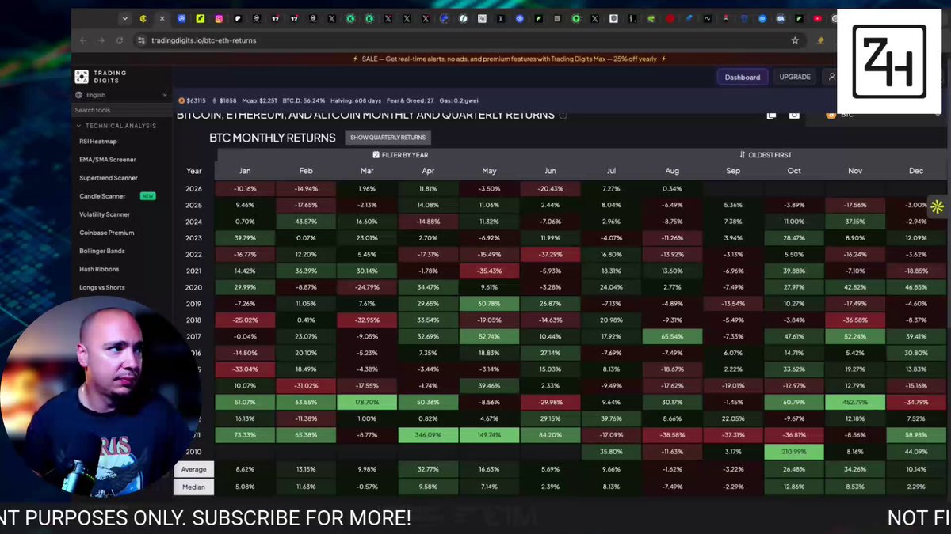This screenshot has height=534, width=951.
Task: Open Volatility Scanner in the sidebar
Action: pos(105,214)
